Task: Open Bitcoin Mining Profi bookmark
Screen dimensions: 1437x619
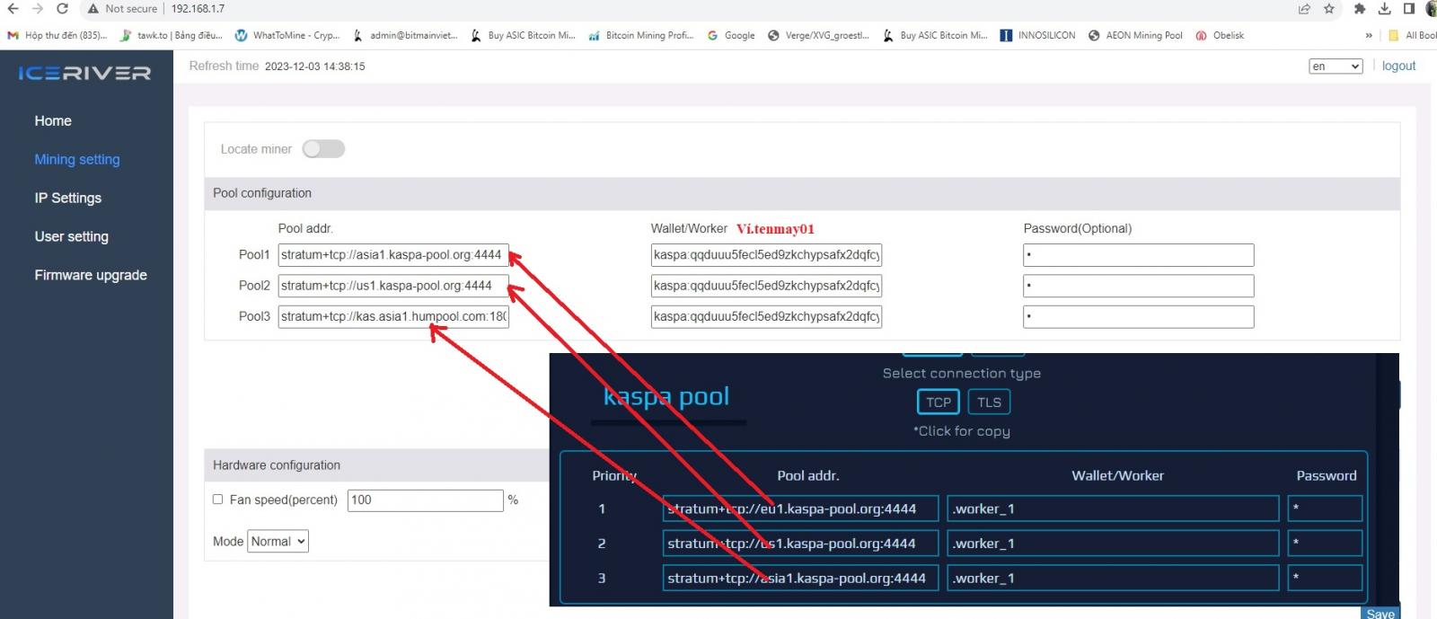Action: coord(641,35)
